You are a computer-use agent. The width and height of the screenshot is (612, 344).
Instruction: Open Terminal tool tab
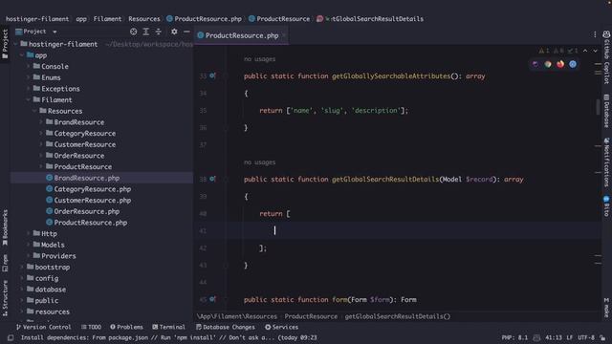[x=168, y=327]
